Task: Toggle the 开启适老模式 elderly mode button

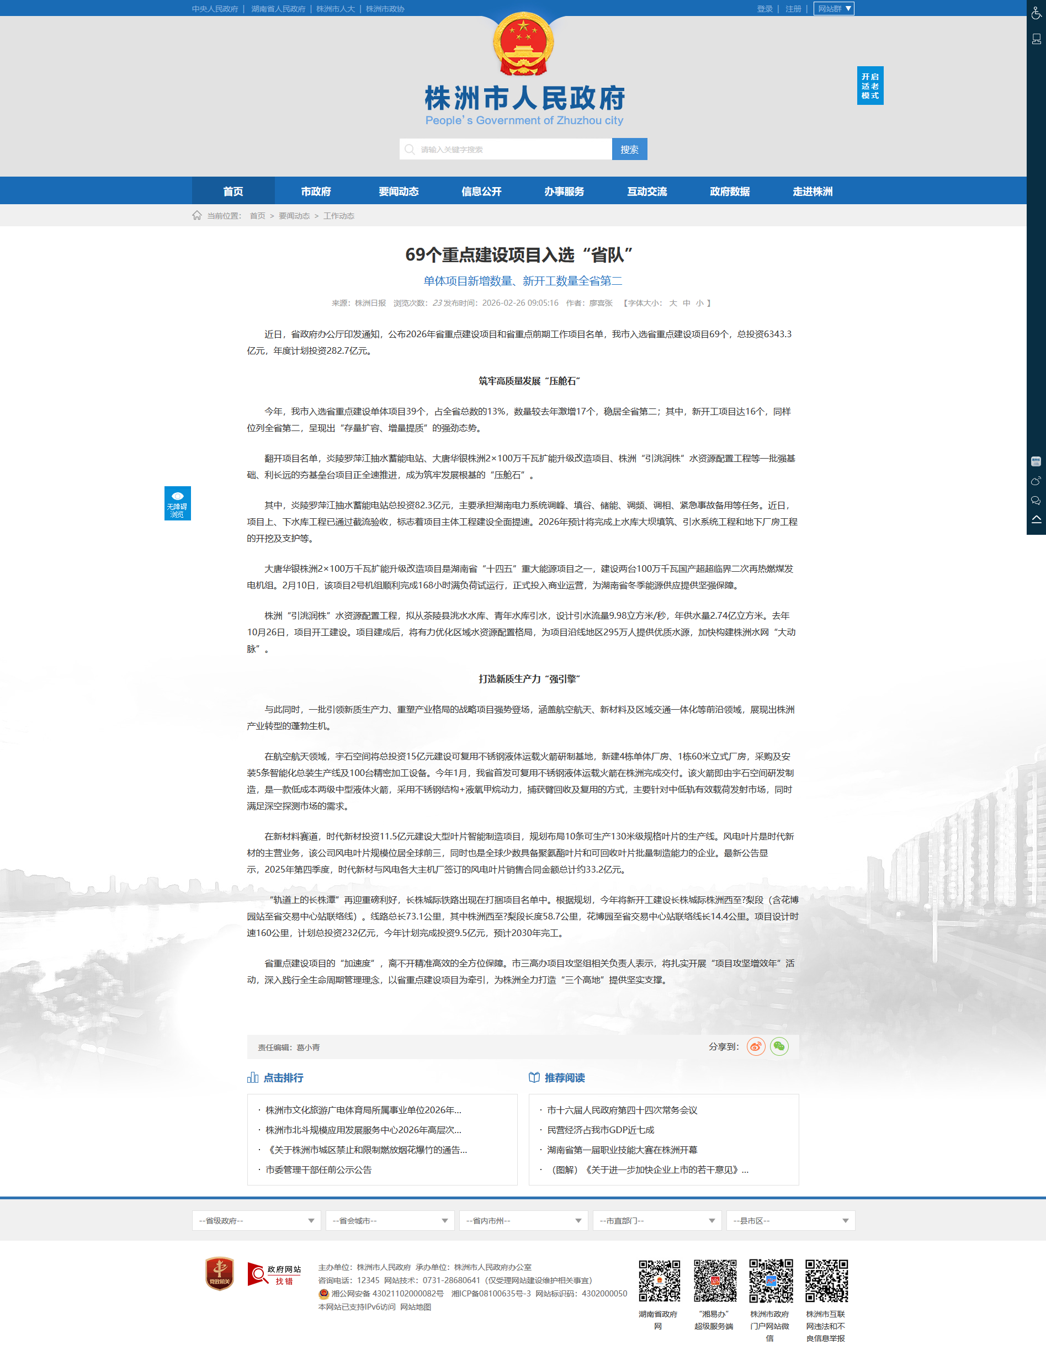Action: click(870, 86)
